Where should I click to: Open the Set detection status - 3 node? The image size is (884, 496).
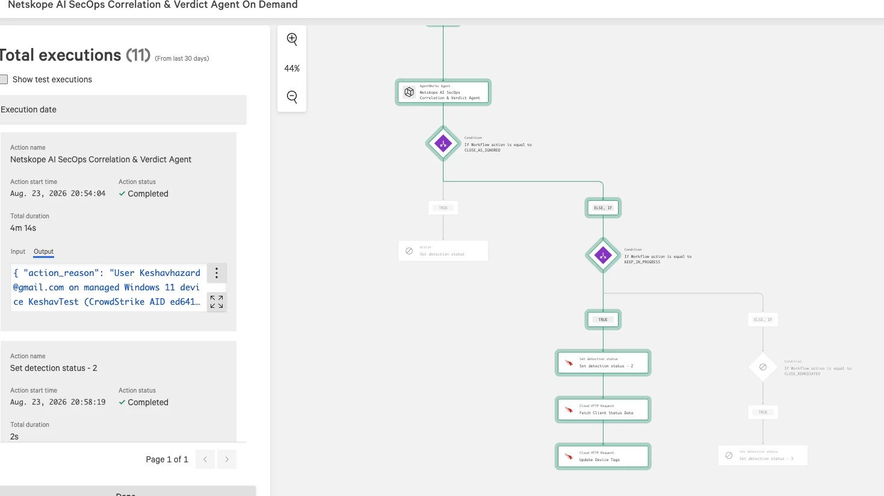(x=763, y=455)
